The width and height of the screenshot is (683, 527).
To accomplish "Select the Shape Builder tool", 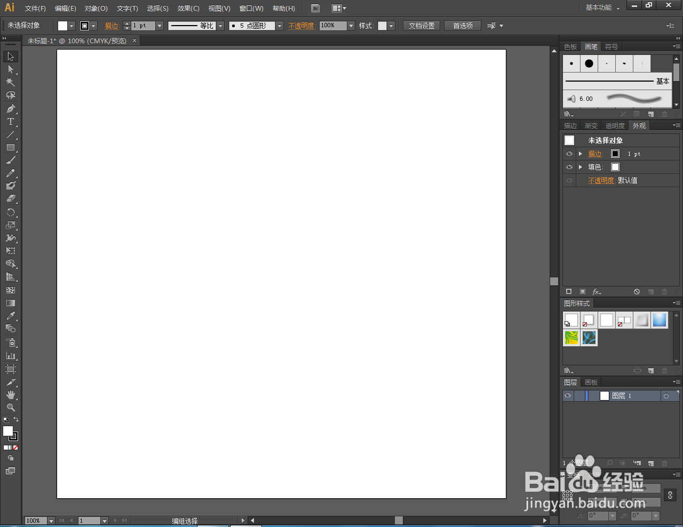I will 11,264.
